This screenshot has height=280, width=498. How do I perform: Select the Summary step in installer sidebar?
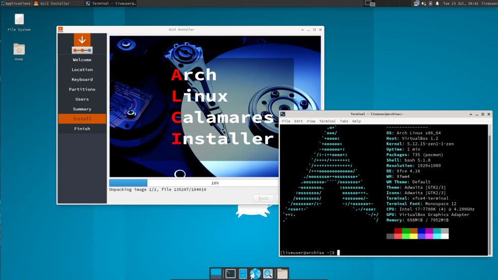tap(82, 109)
